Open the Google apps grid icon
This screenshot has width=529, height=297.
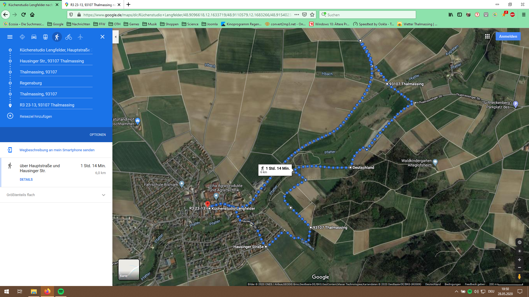(487, 36)
